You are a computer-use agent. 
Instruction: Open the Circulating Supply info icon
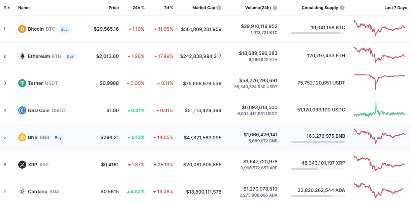(342, 8)
